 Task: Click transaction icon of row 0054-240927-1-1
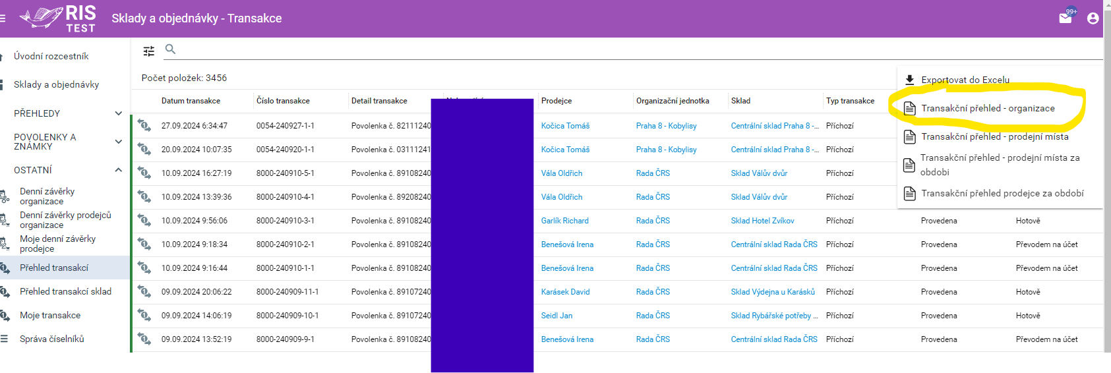(x=144, y=125)
